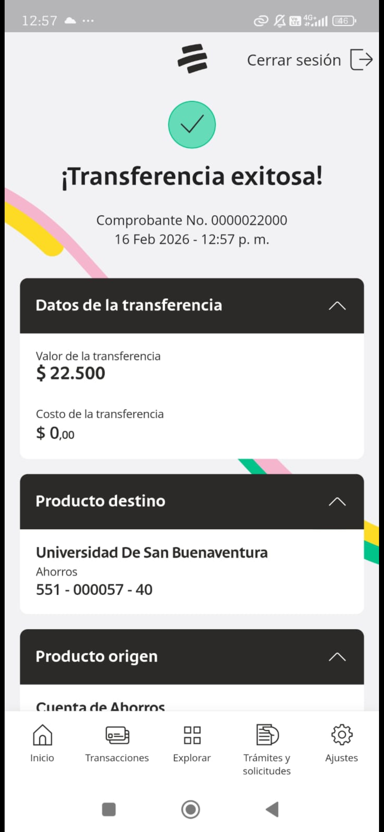Image resolution: width=384 pixels, height=832 pixels.
Task: Tap the Android recent apps square
Action: click(109, 810)
